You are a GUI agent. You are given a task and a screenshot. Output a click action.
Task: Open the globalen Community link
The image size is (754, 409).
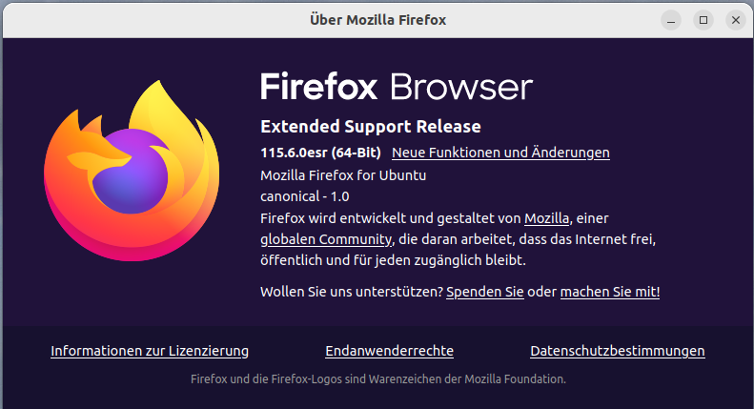click(x=326, y=239)
